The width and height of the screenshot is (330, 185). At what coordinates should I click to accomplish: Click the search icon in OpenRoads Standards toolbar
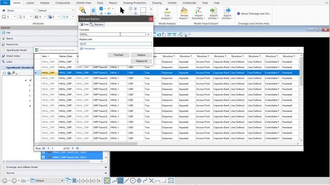click(13, 73)
